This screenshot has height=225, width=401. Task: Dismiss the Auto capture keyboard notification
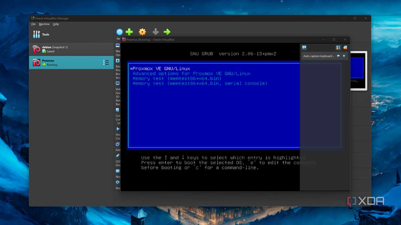pyautogui.click(x=344, y=56)
